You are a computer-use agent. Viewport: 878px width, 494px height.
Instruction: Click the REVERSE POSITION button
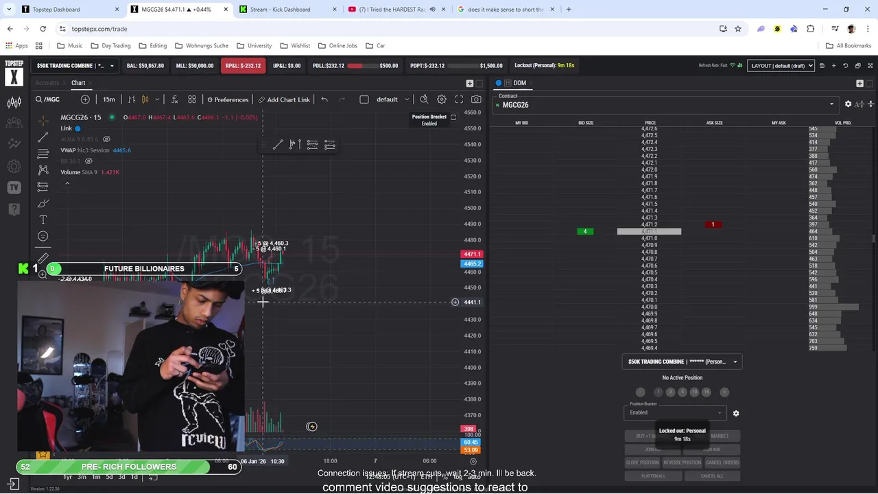pyautogui.click(x=683, y=462)
